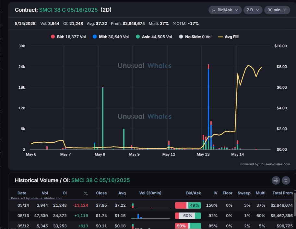The image size is (296, 229).
Task: Click the 05/13 volume sparkline thumbnail
Action: (150, 216)
